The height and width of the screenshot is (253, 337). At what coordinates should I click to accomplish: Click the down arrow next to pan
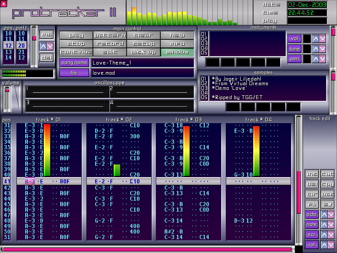[x=322, y=59]
